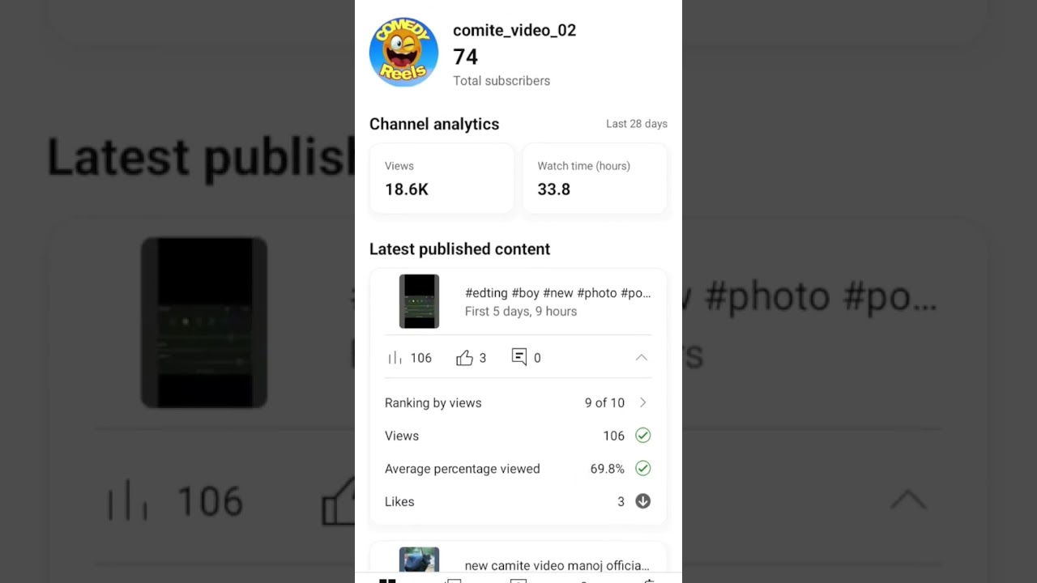Select the Average percentage viewed row
This screenshot has height=583, width=1037.
pyautogui.click(x=518, y=469)
